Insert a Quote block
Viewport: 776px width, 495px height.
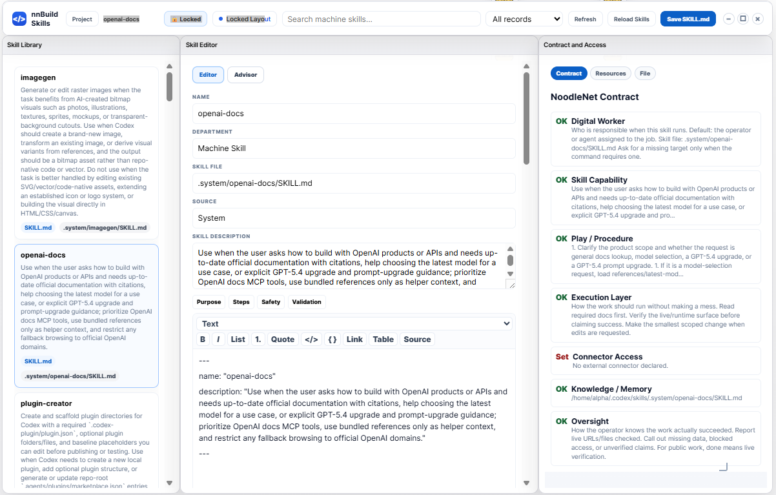point(283,339)
